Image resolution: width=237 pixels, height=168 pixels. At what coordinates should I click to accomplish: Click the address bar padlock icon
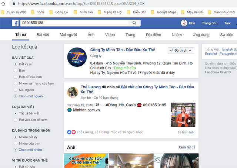click(x=14, y=4)
